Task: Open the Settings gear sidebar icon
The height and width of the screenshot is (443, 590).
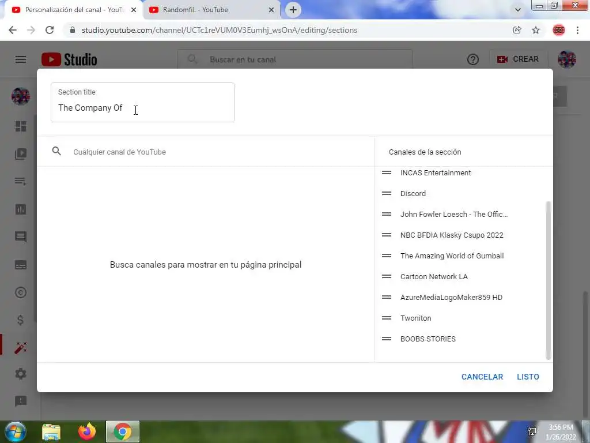Action: click(21, 374)
